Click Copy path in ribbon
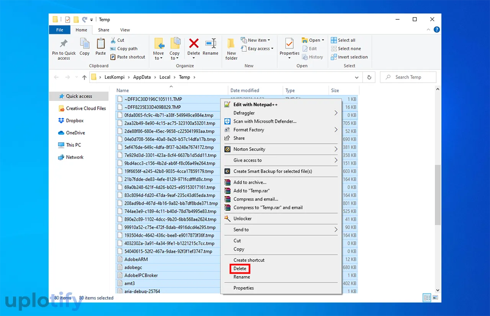The image size is (490, 316). [x=124, y=49]
